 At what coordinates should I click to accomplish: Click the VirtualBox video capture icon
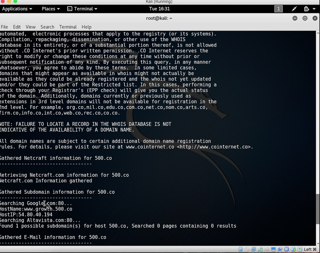tap(280, 249)
